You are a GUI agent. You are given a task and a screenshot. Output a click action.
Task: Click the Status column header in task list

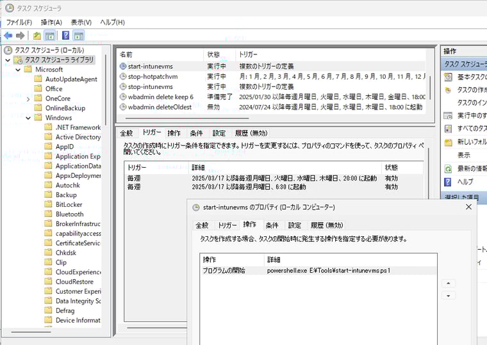tap(220, 54)
